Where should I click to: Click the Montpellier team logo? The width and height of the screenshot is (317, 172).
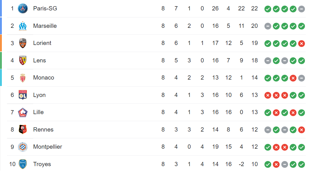pos(23,147)
